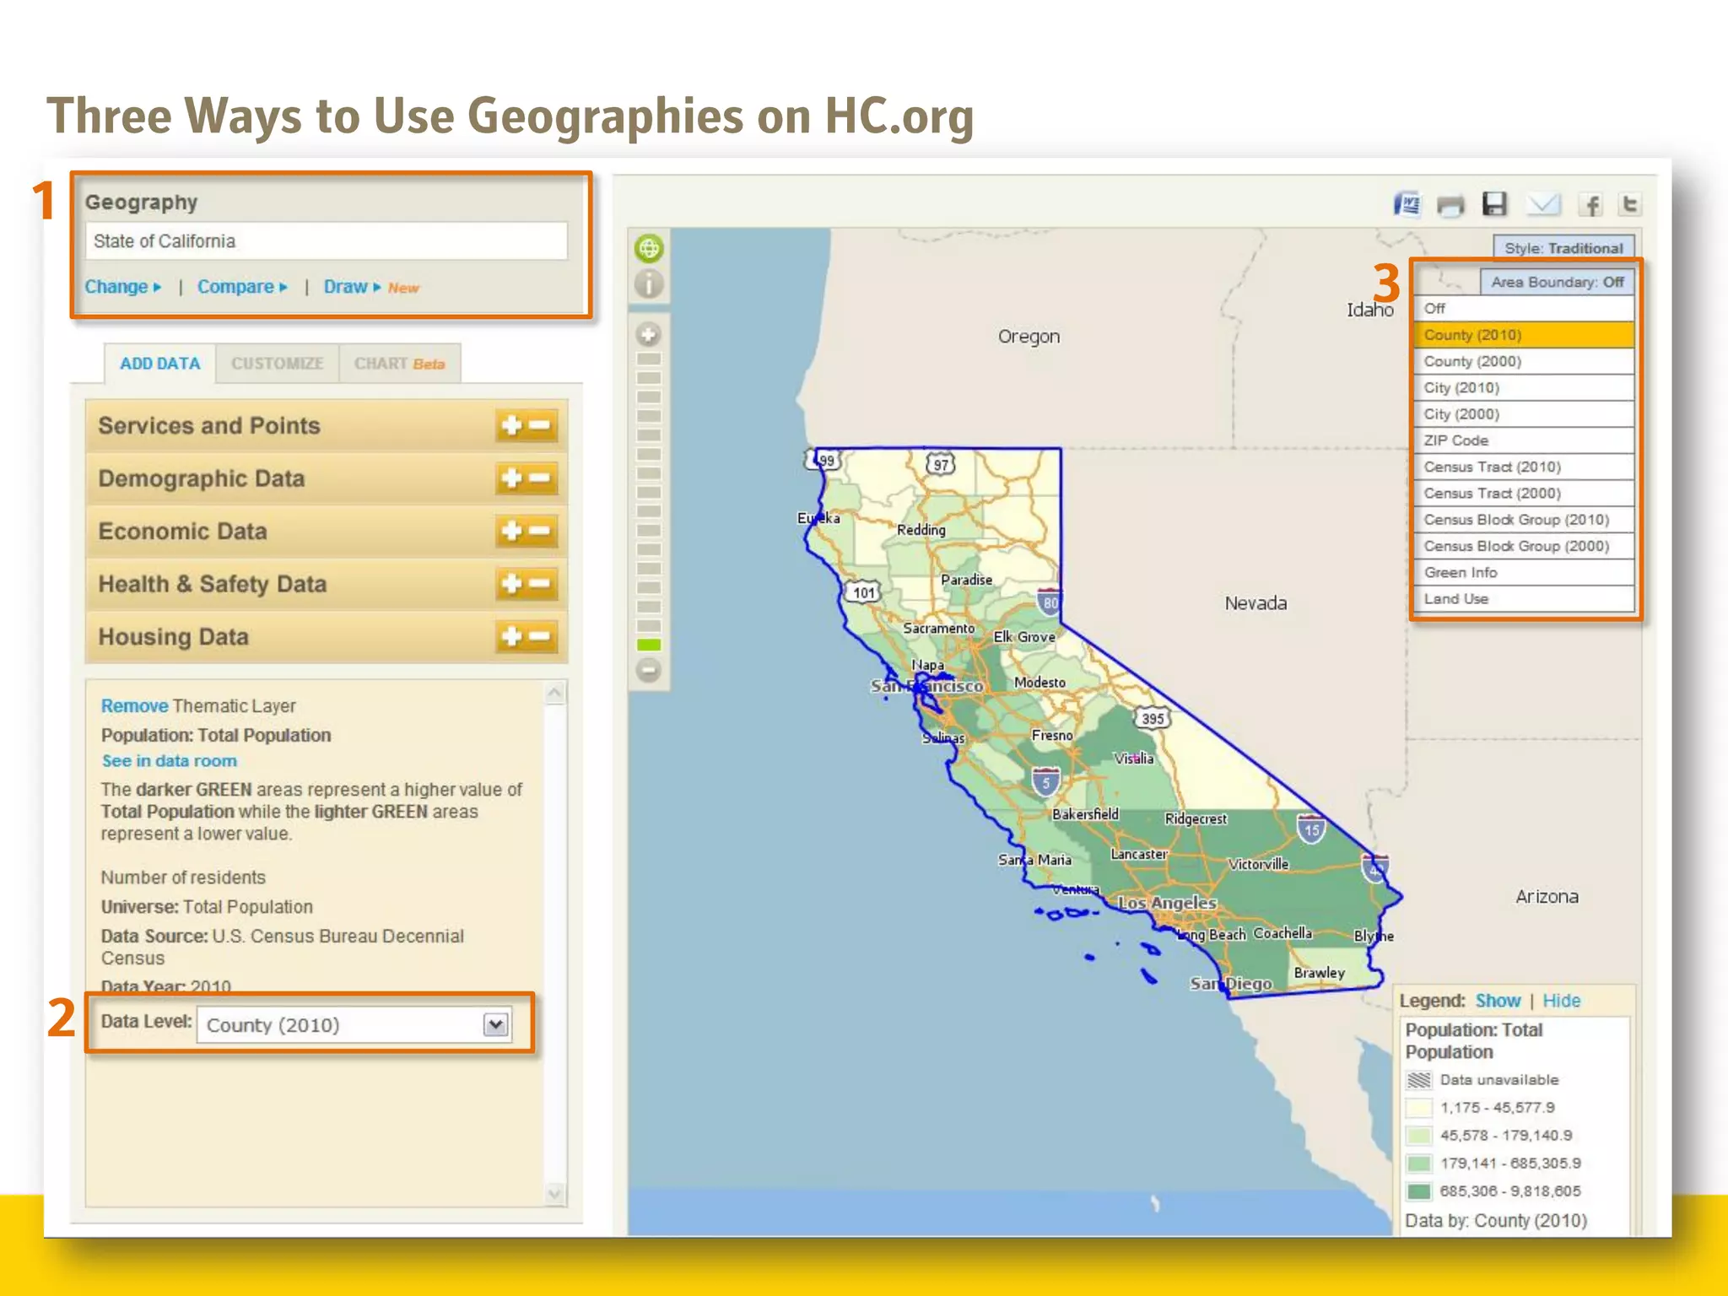Click Remove Thematic Layer link
1728x1296 pixels.
coord(134,705)
